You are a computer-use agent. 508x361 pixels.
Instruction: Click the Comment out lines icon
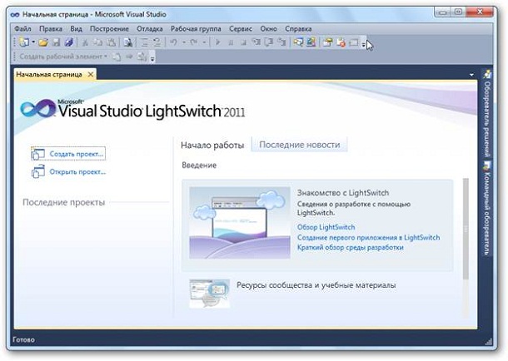coord(145,42)
